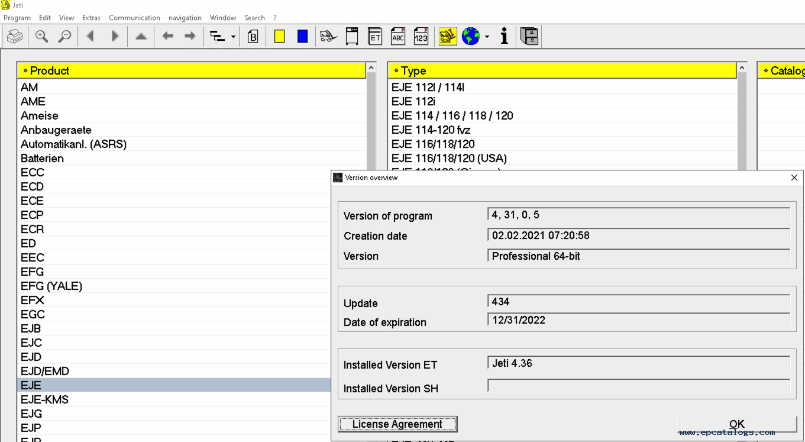This screenshot has width=805, height=442.
Task: Click the tree structure icon
Action: coord(218,37)
